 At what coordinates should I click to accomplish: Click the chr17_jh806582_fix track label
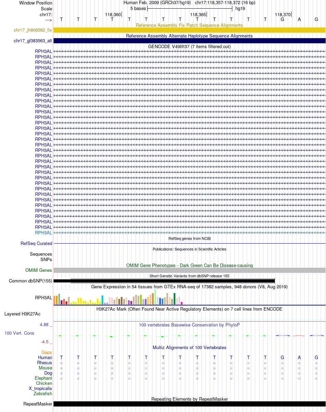click(x=33, y=30)
